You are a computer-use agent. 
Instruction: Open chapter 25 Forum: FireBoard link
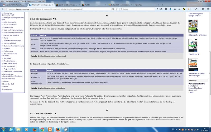pyautogui.click(x=9, y=25)
